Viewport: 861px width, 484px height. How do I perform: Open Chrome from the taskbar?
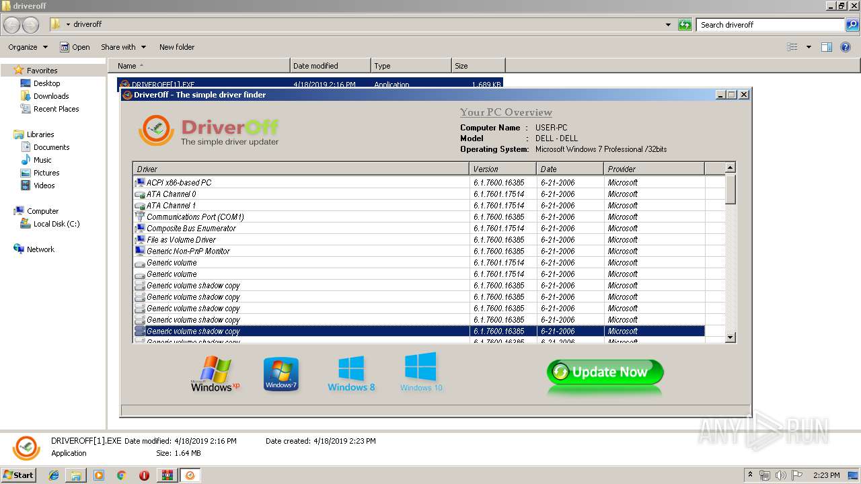(122, 475)
